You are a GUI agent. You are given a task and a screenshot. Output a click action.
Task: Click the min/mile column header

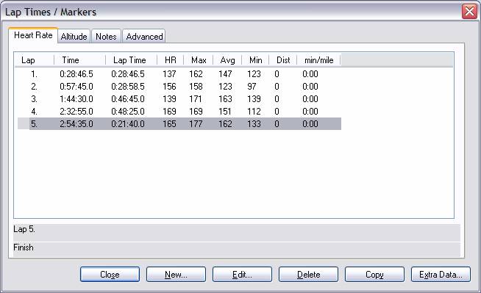[318, 60]
